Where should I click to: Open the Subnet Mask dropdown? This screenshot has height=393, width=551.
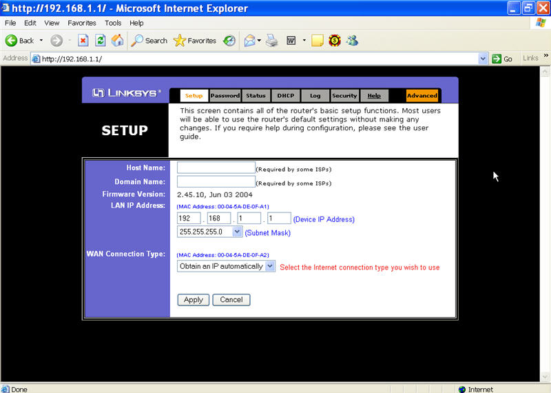coord(237,232)
